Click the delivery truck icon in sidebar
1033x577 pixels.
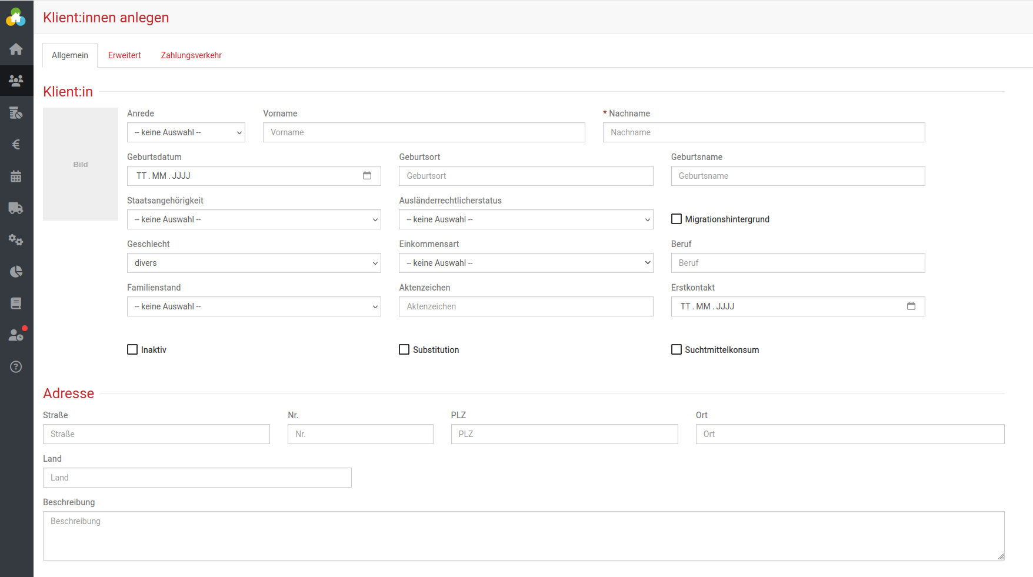coord(16,208)
